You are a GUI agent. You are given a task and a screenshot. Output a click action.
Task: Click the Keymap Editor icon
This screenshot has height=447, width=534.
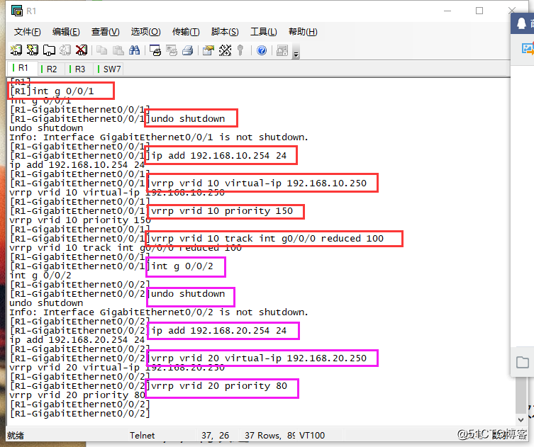(225, 50)
